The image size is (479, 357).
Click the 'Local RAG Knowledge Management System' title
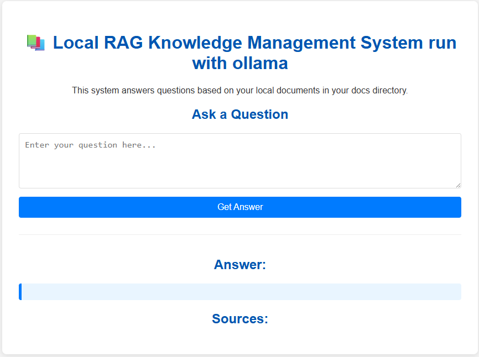(240, 53)
